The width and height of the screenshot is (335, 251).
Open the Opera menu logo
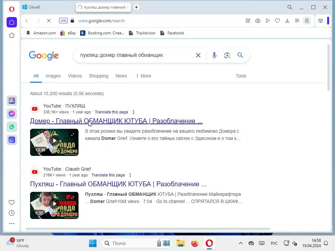tap(12, 9)
